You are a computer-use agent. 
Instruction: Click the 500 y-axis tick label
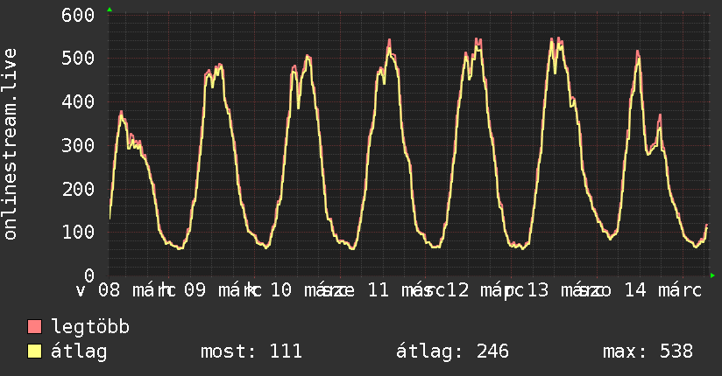(79, 59)
